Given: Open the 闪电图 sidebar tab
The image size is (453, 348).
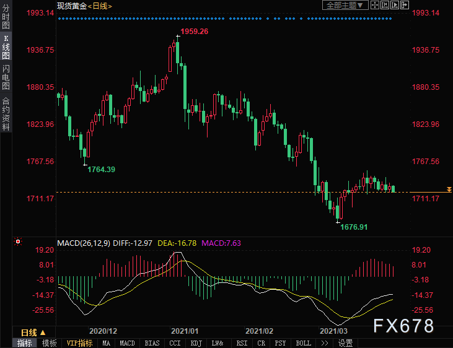Looking at the screenshot, I should pos(6,77).
